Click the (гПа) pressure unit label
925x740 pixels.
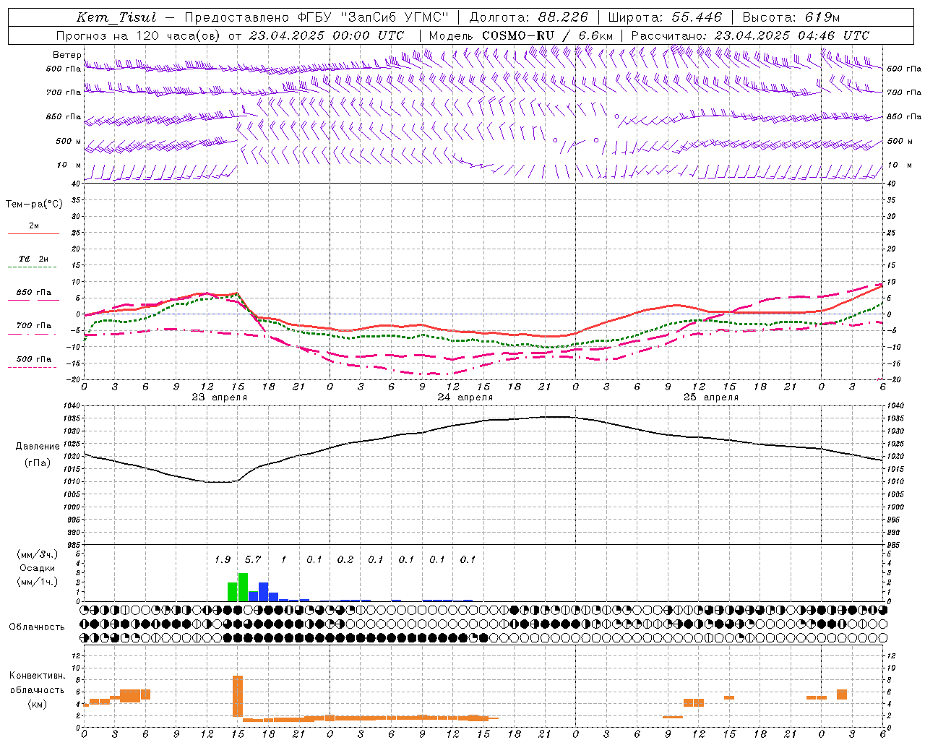tap(38, 463)
